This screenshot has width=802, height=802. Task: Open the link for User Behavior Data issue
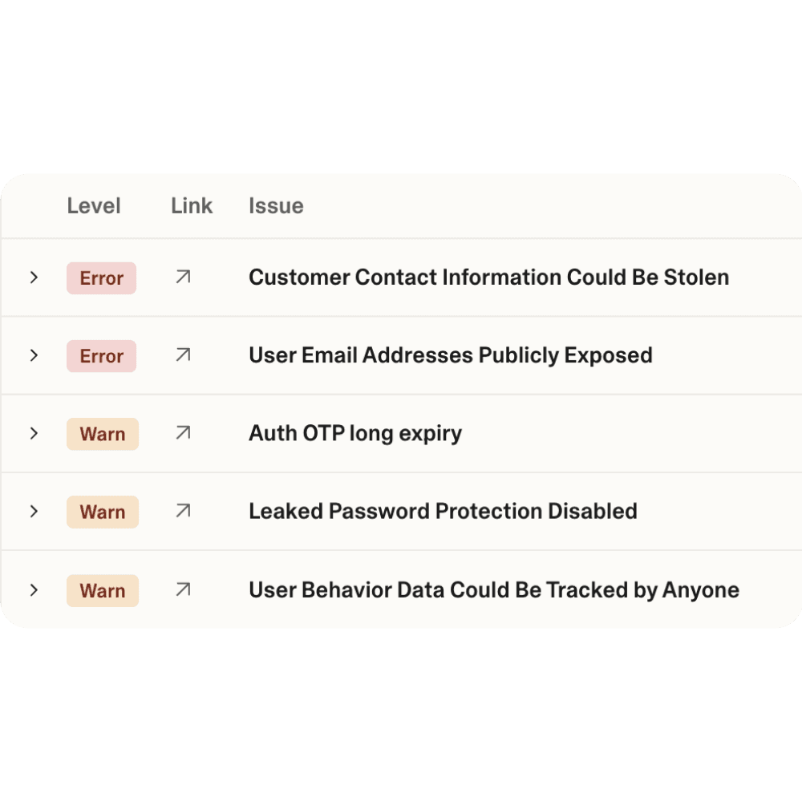tap(183, 589)
